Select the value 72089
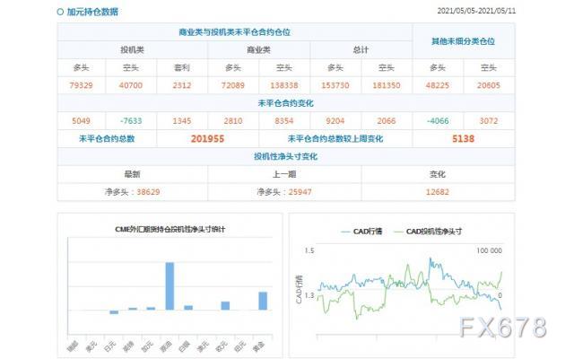Image resolution: width=574 pixels, height=359 pixels. coord(233,85)
